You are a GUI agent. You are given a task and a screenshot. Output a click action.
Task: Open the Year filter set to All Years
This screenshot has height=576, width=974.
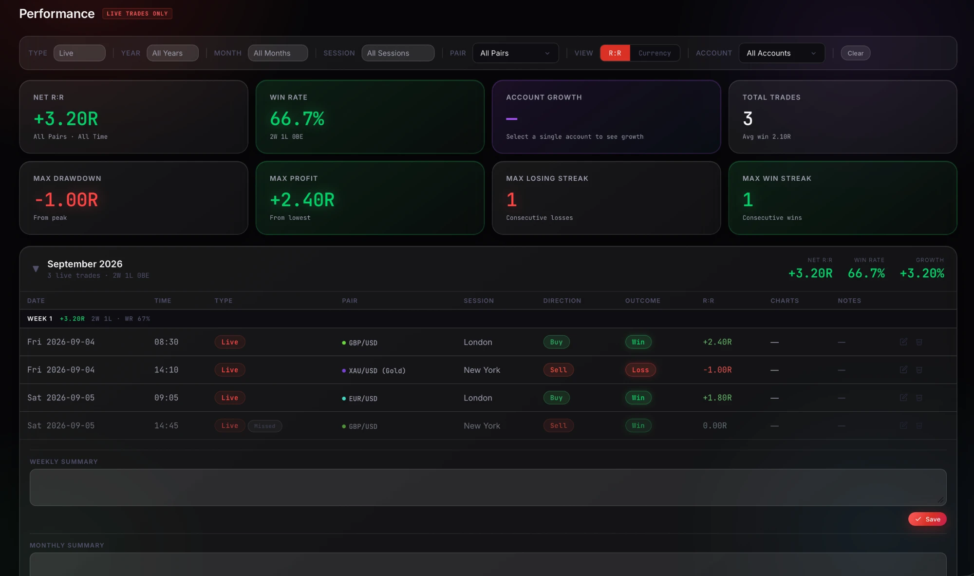tap(172, 53)
